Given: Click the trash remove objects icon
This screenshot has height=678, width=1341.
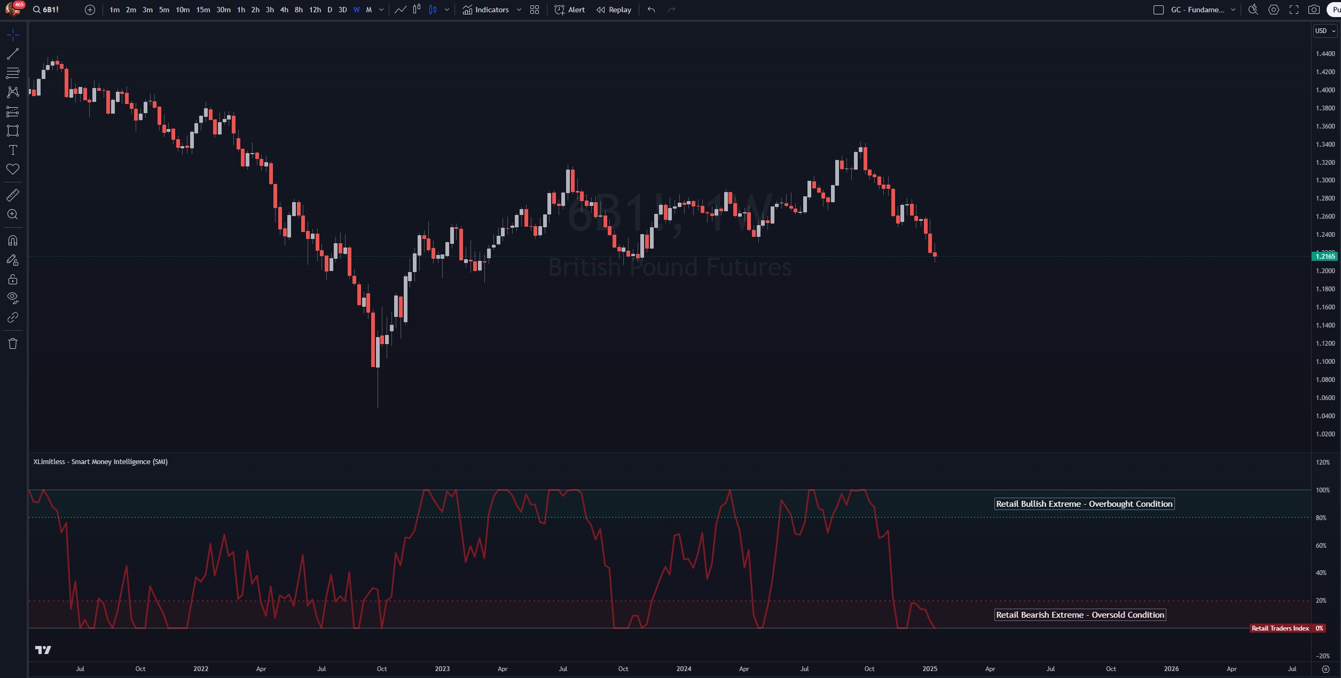Looking at the screenshot, I should tap(13, 344).
